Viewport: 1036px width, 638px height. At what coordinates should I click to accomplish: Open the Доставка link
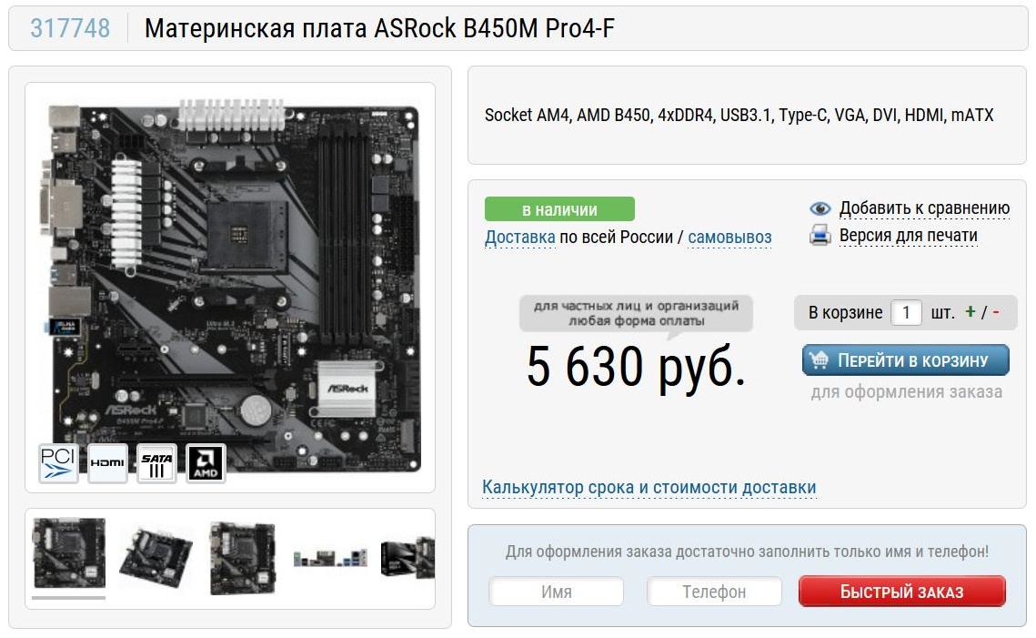[x=520, y=237]
